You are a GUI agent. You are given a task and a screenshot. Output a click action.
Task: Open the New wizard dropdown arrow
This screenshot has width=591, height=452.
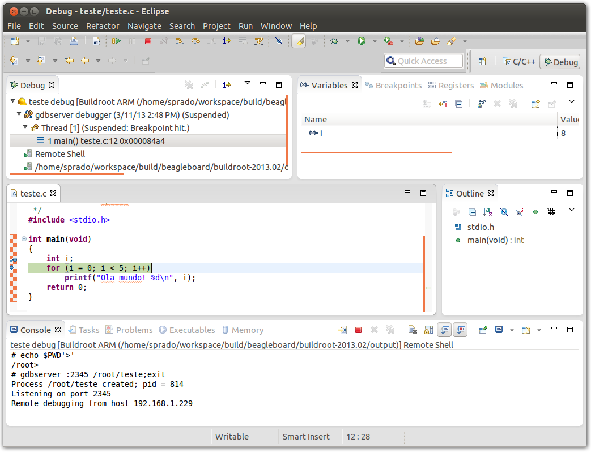[x=28, y=41]
